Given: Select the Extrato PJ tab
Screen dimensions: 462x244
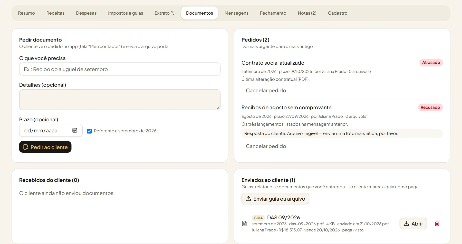Looking at the screenshot, I should pyautogui.click(x=165, y=13).
